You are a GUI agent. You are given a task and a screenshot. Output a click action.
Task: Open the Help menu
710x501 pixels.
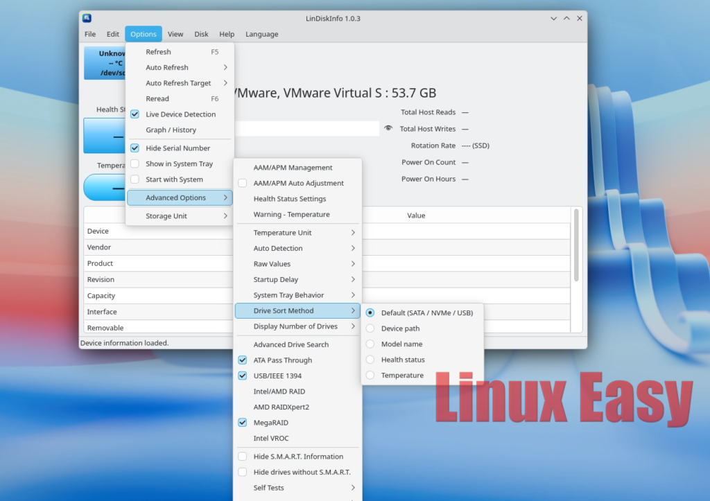pyautogui.click(x=227, y=34)
